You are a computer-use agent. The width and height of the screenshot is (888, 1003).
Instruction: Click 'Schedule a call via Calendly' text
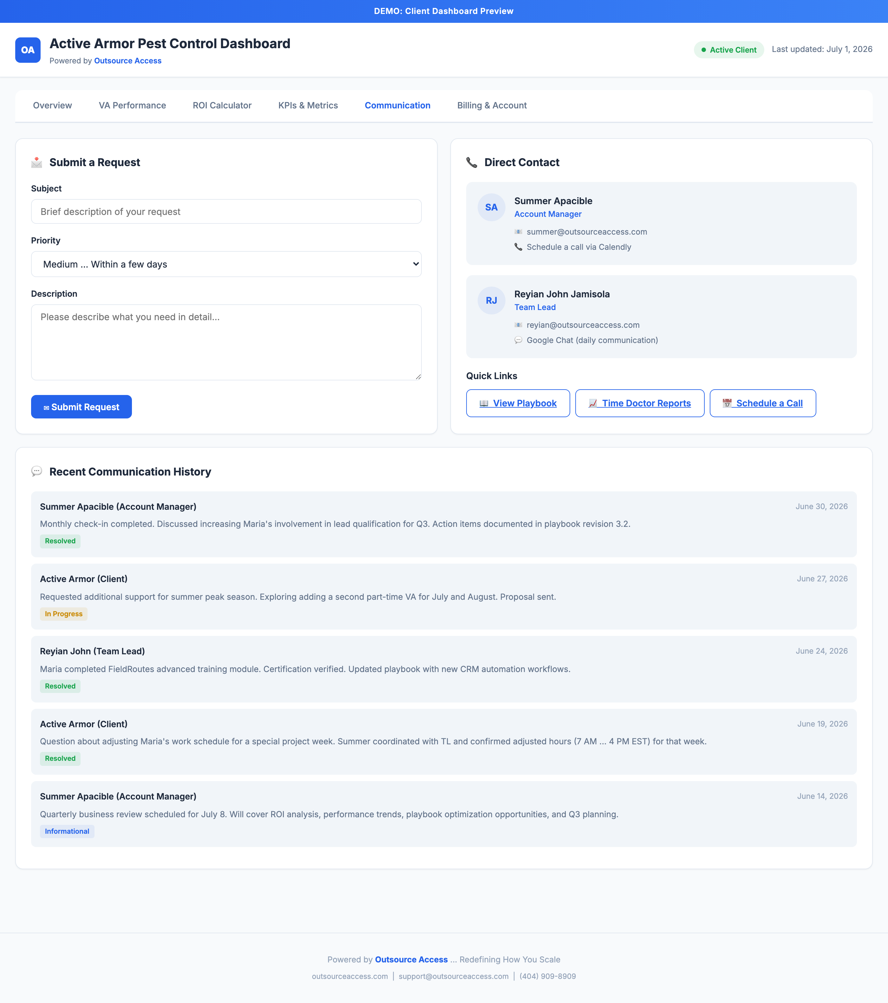click(x=579, y=247)
